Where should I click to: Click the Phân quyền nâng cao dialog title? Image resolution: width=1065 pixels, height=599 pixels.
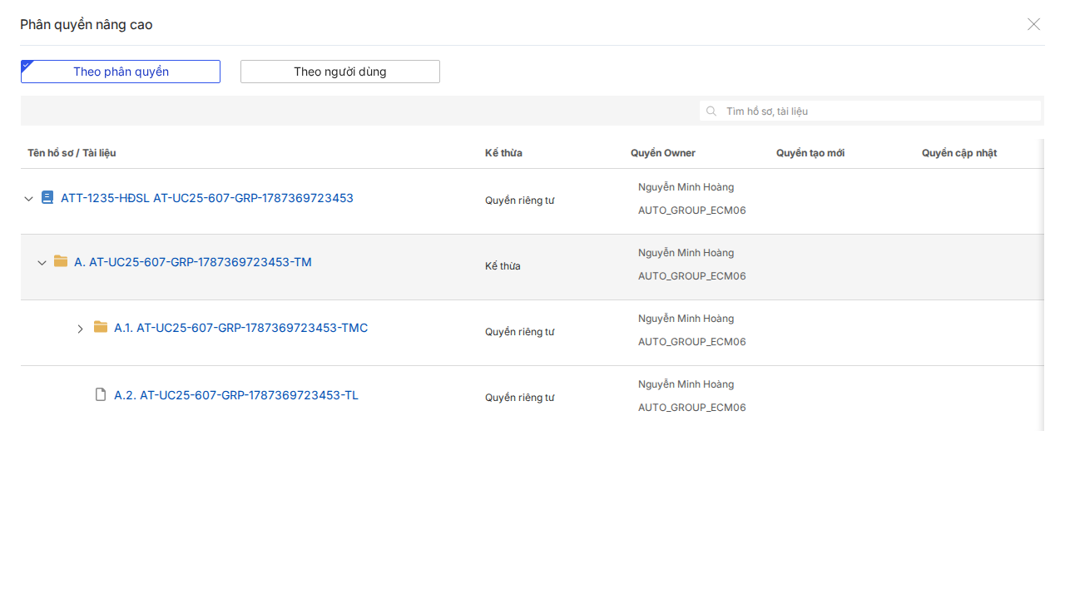click(87, 25)
